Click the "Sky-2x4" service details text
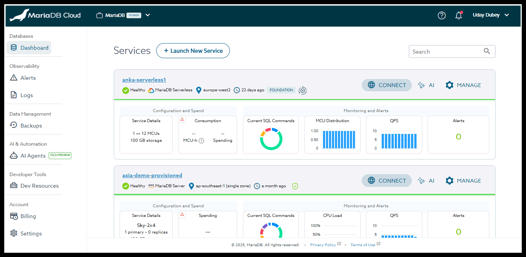 click(x=146, y=225)
